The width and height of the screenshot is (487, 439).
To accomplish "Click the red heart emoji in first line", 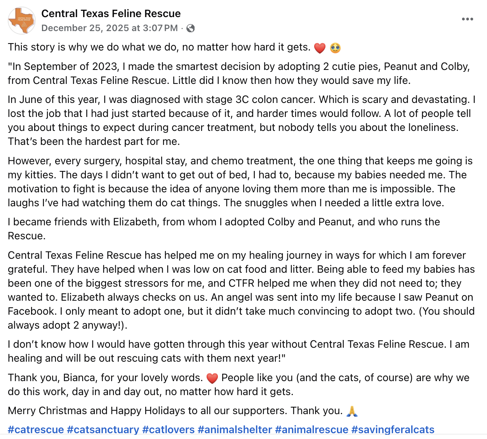I will (320, 48).
